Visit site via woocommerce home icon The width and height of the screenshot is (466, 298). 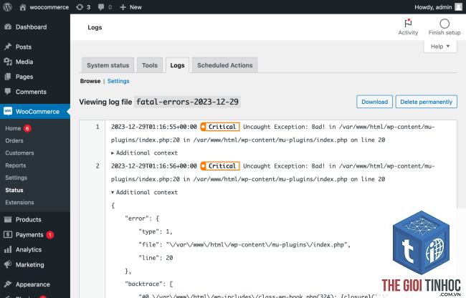point(23,7)
